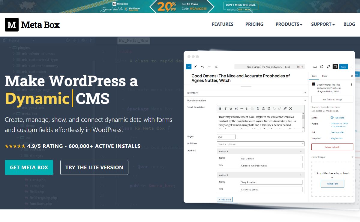The image size is (360, 222).
Task: Click undo in the editor top header
Action: [202, 67]
